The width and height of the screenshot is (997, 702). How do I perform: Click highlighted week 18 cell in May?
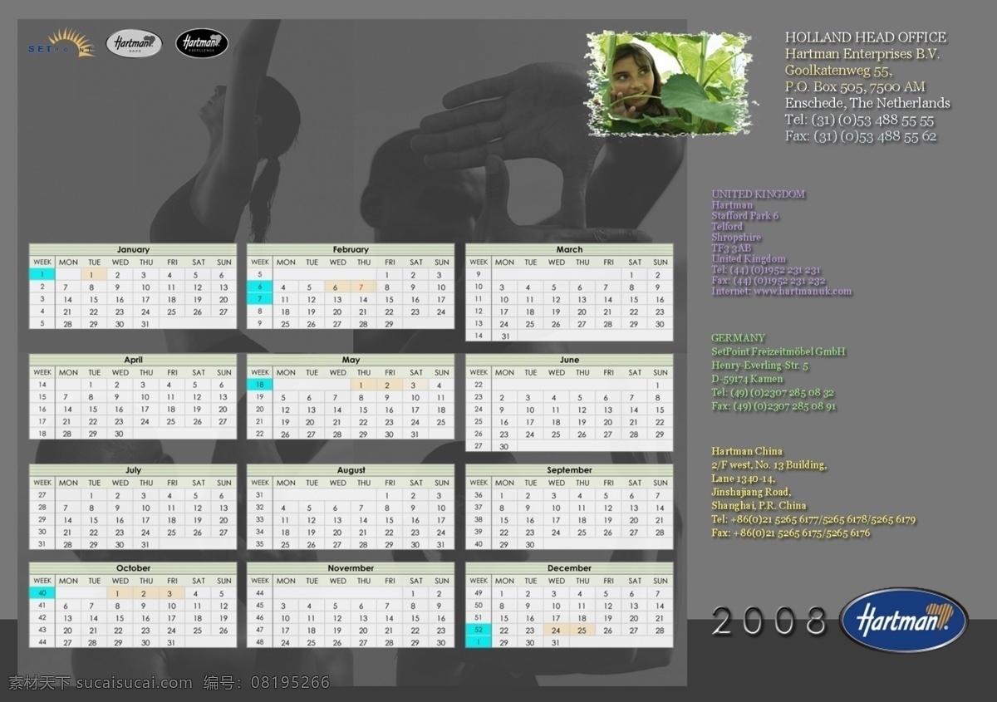pyautogui.click(x=260, y=385)
